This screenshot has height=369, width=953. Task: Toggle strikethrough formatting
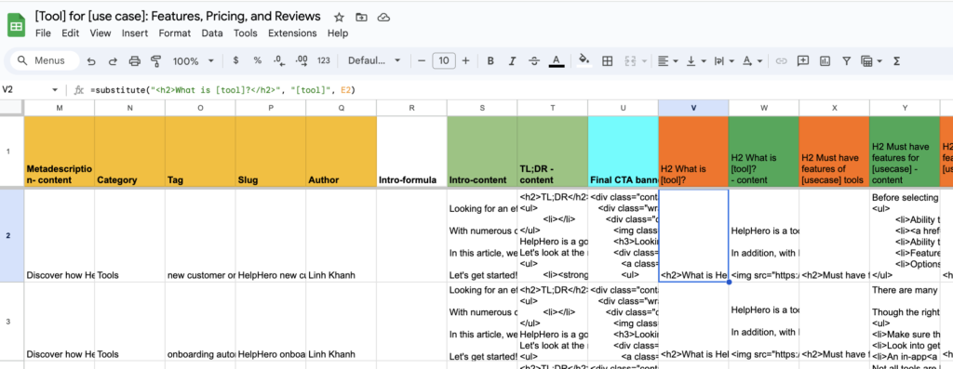533,60
